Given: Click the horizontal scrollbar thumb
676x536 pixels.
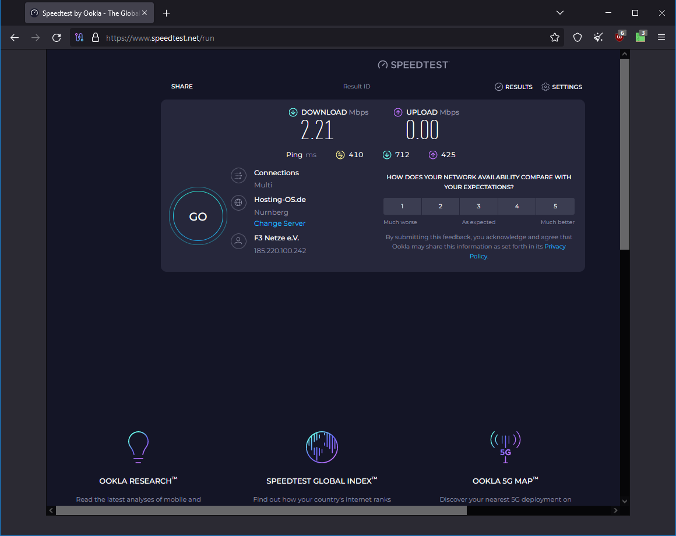Looking at the screenshot, I should pyautogui.click(x=261, y=510).
